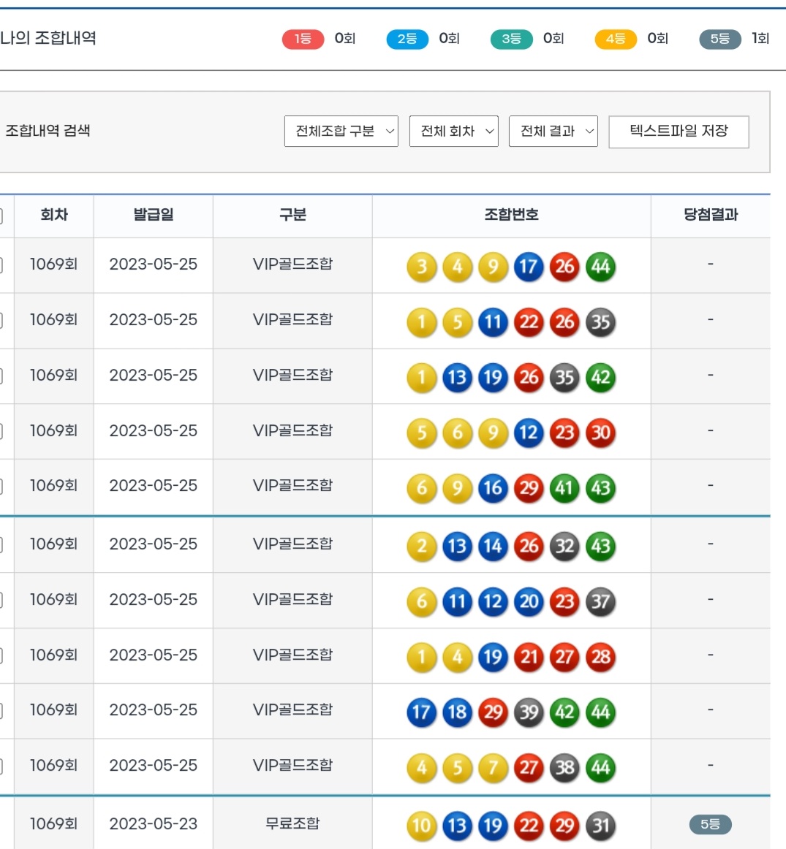Viewport: 786px width, 849px height.
Task: Open the 전체 결과 filter dropdown
Action: pos(553,132)
